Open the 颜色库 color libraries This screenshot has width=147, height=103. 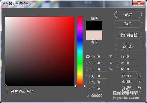[128, 46]
